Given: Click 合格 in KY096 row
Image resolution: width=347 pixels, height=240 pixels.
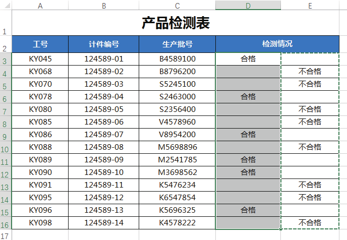Looking at the screenshot, I should pyautogui.click(x=248, y=210).
